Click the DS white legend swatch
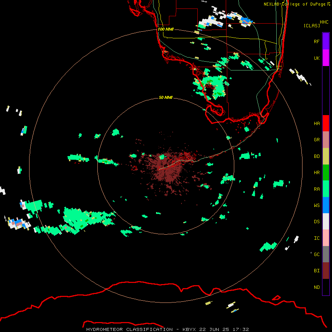The width and height of the screenshot is (332, 332). (326, 221)
